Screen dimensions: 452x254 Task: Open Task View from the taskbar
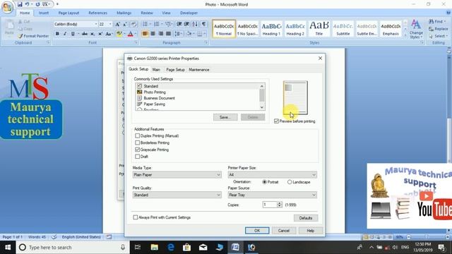coord(138,247)
